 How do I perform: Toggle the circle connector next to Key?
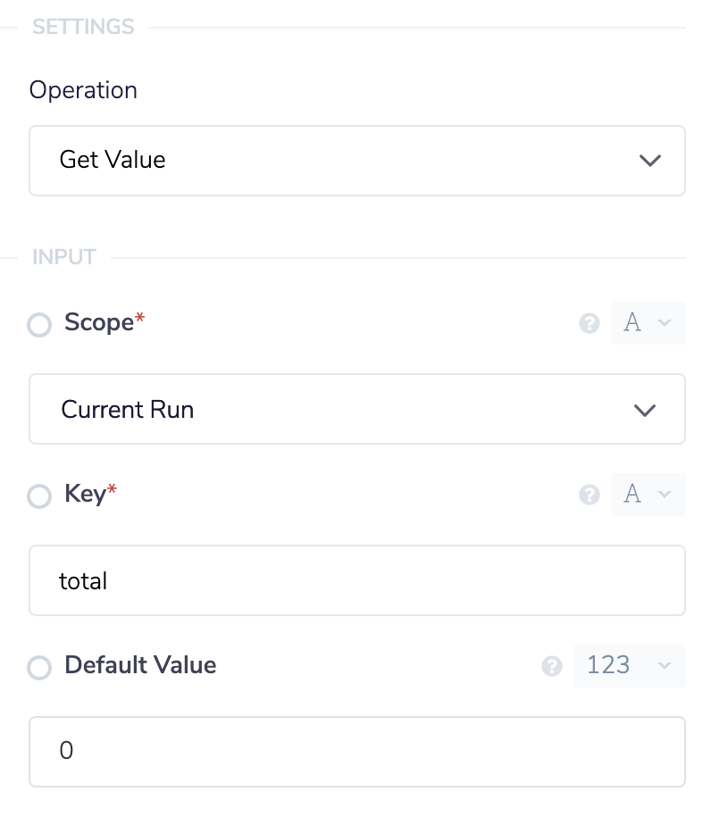pyautogui.click(x=39, y=496)
